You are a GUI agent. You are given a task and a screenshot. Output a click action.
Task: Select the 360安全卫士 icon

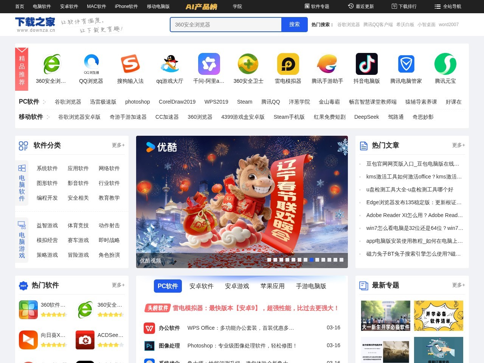coord(248,64)
